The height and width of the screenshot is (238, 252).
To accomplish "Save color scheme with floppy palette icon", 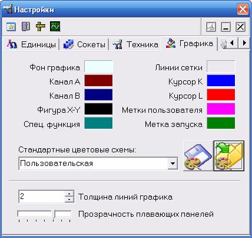I will click(x=198, y=156).
